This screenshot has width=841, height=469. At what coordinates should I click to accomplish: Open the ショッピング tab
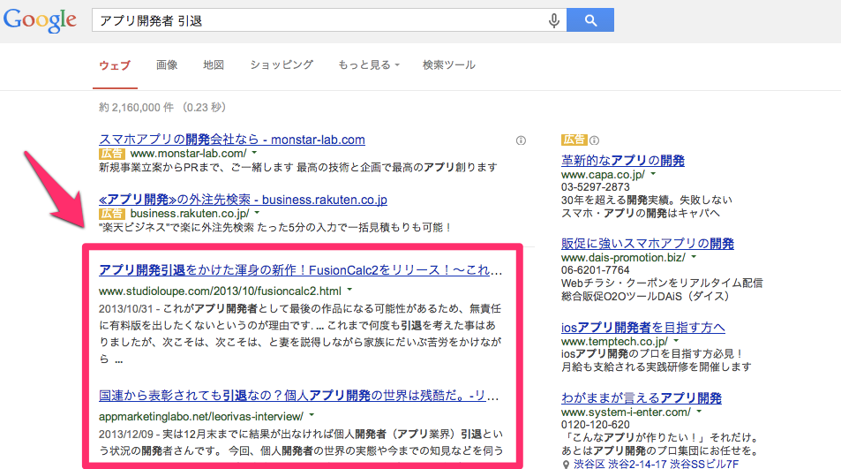tap(282, 65)
